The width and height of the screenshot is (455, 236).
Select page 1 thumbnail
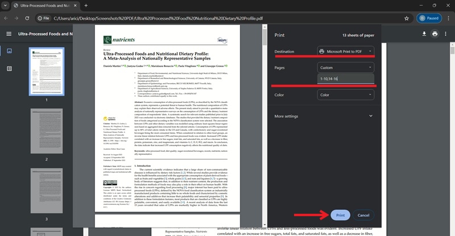(47, 72)
